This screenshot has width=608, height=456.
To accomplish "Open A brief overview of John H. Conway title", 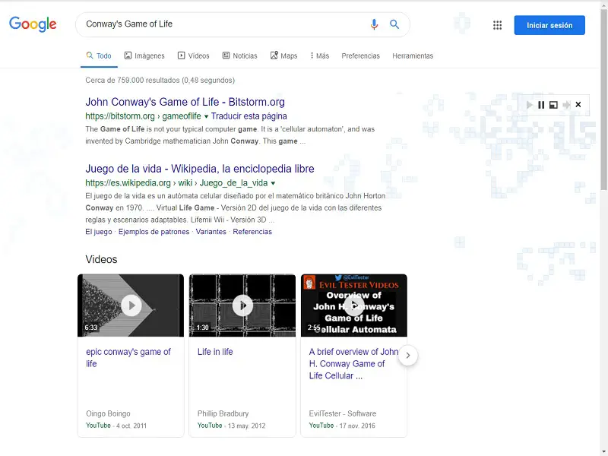I will (x=353, y=364).
